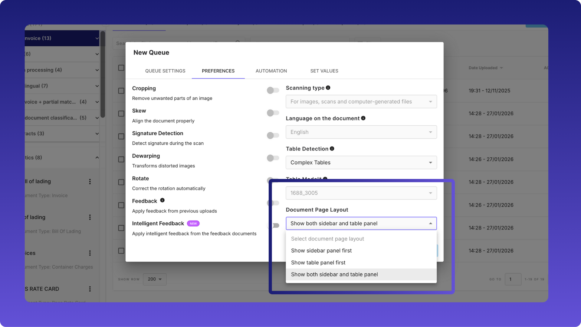581x327 pixels.
Task: Open three-dot menu for ll of lading
Action: [x=90, y=182]
